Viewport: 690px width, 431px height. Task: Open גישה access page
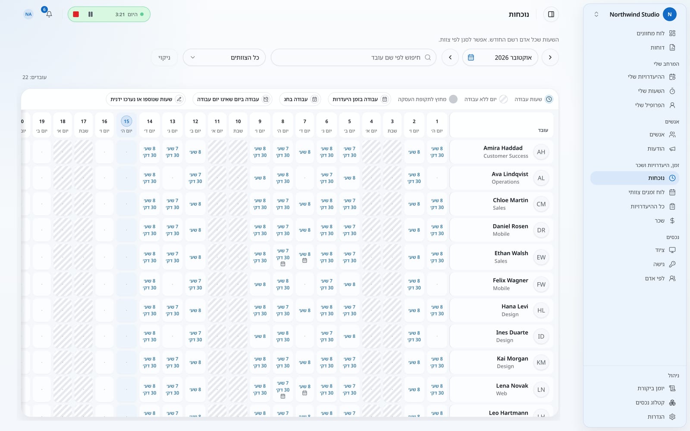pos(634,264)
